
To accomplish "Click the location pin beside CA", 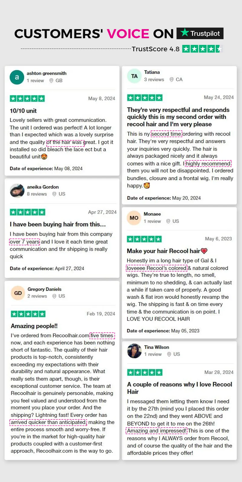I will pyautogui.click(x=172, y=79).
